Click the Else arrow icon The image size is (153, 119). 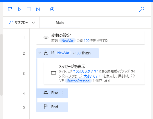click(46, 93)
